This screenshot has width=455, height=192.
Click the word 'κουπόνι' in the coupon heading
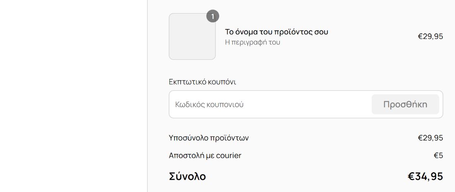tap(223, 82)
